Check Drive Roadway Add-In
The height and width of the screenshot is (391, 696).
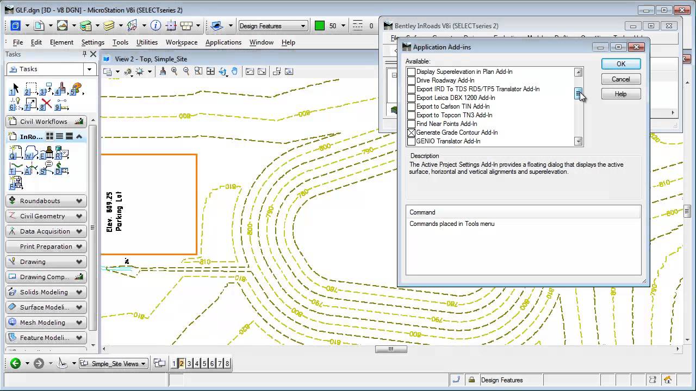pos(412,80)
